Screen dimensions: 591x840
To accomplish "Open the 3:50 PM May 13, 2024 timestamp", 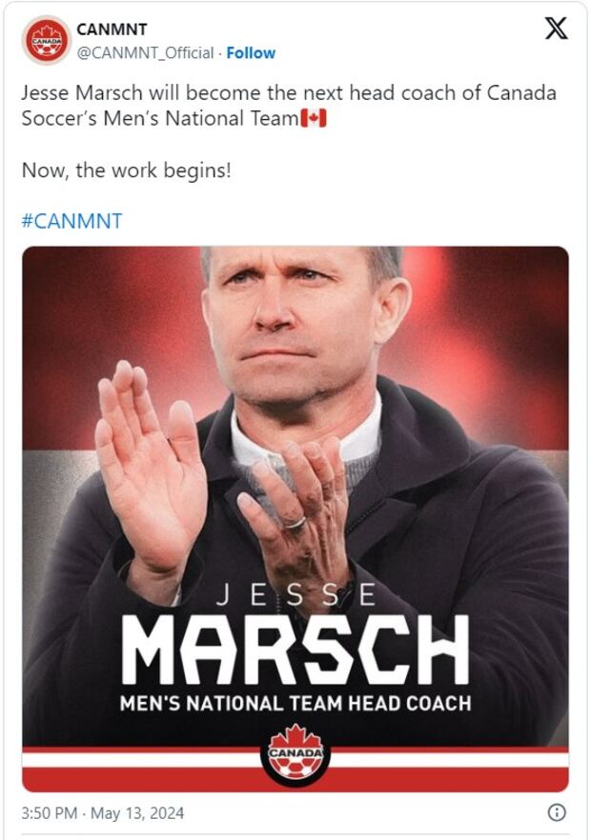I will pyautogui.click(x=103, y=813).
